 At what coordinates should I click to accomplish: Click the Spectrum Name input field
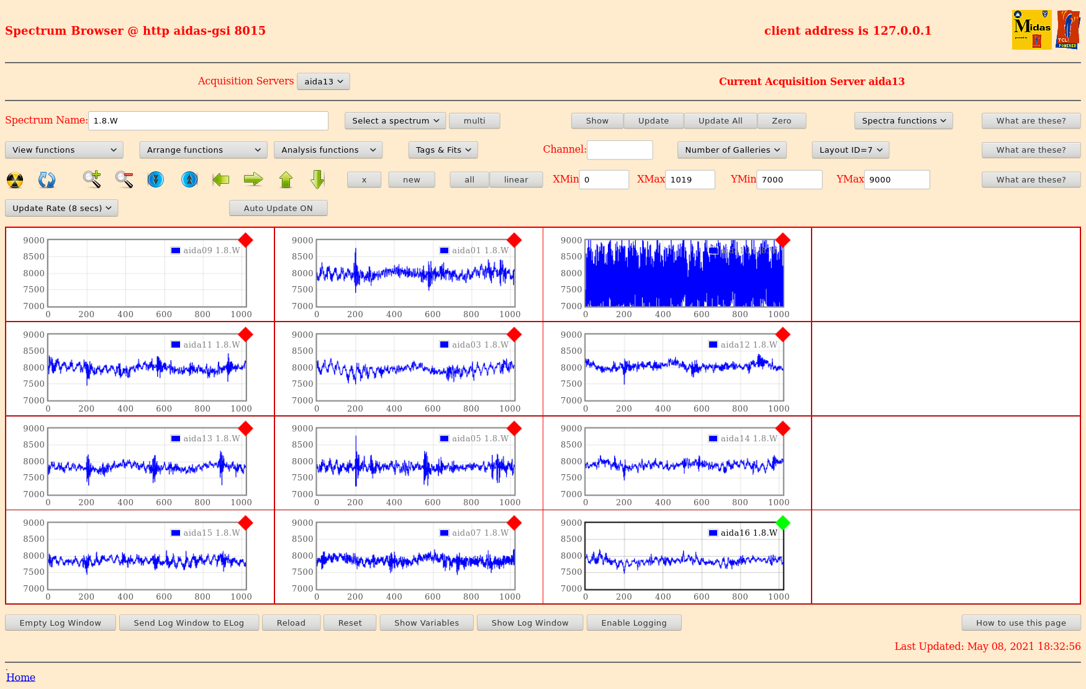click(x=208, y=121)
